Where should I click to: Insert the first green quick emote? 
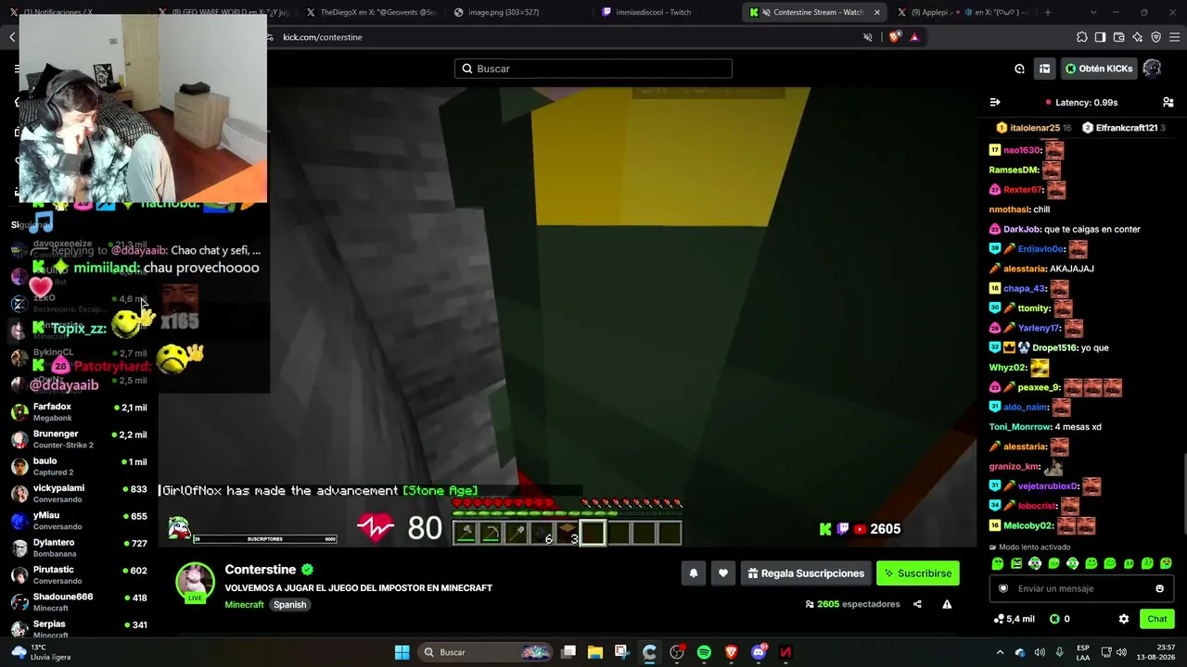(998, 563)
